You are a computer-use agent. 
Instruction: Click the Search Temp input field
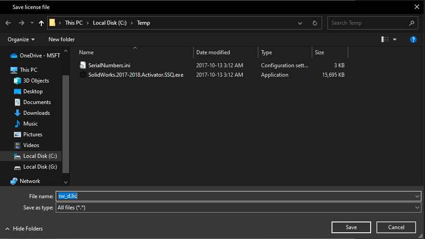(x=368, y=23)
